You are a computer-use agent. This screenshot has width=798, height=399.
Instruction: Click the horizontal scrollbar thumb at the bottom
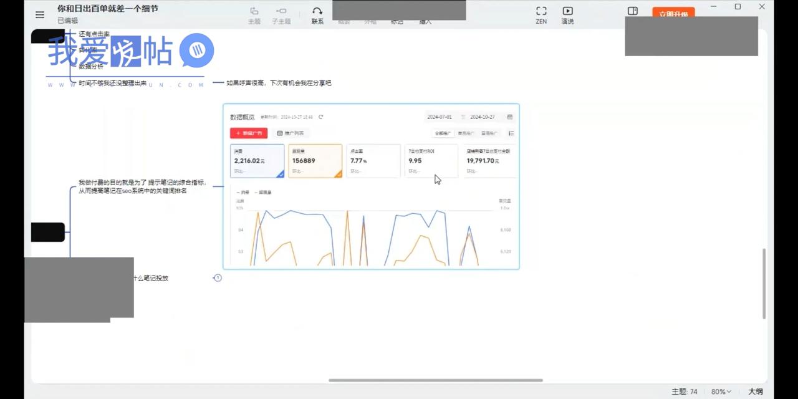point(436,380)
